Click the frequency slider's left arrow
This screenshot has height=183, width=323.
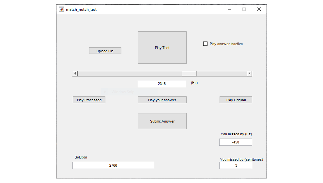pos(75,74)
